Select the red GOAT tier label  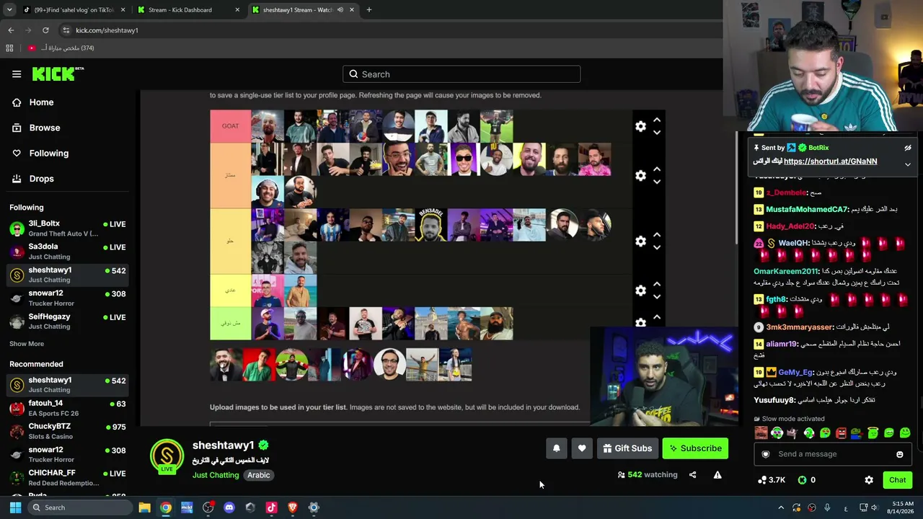tap(230, 126)
